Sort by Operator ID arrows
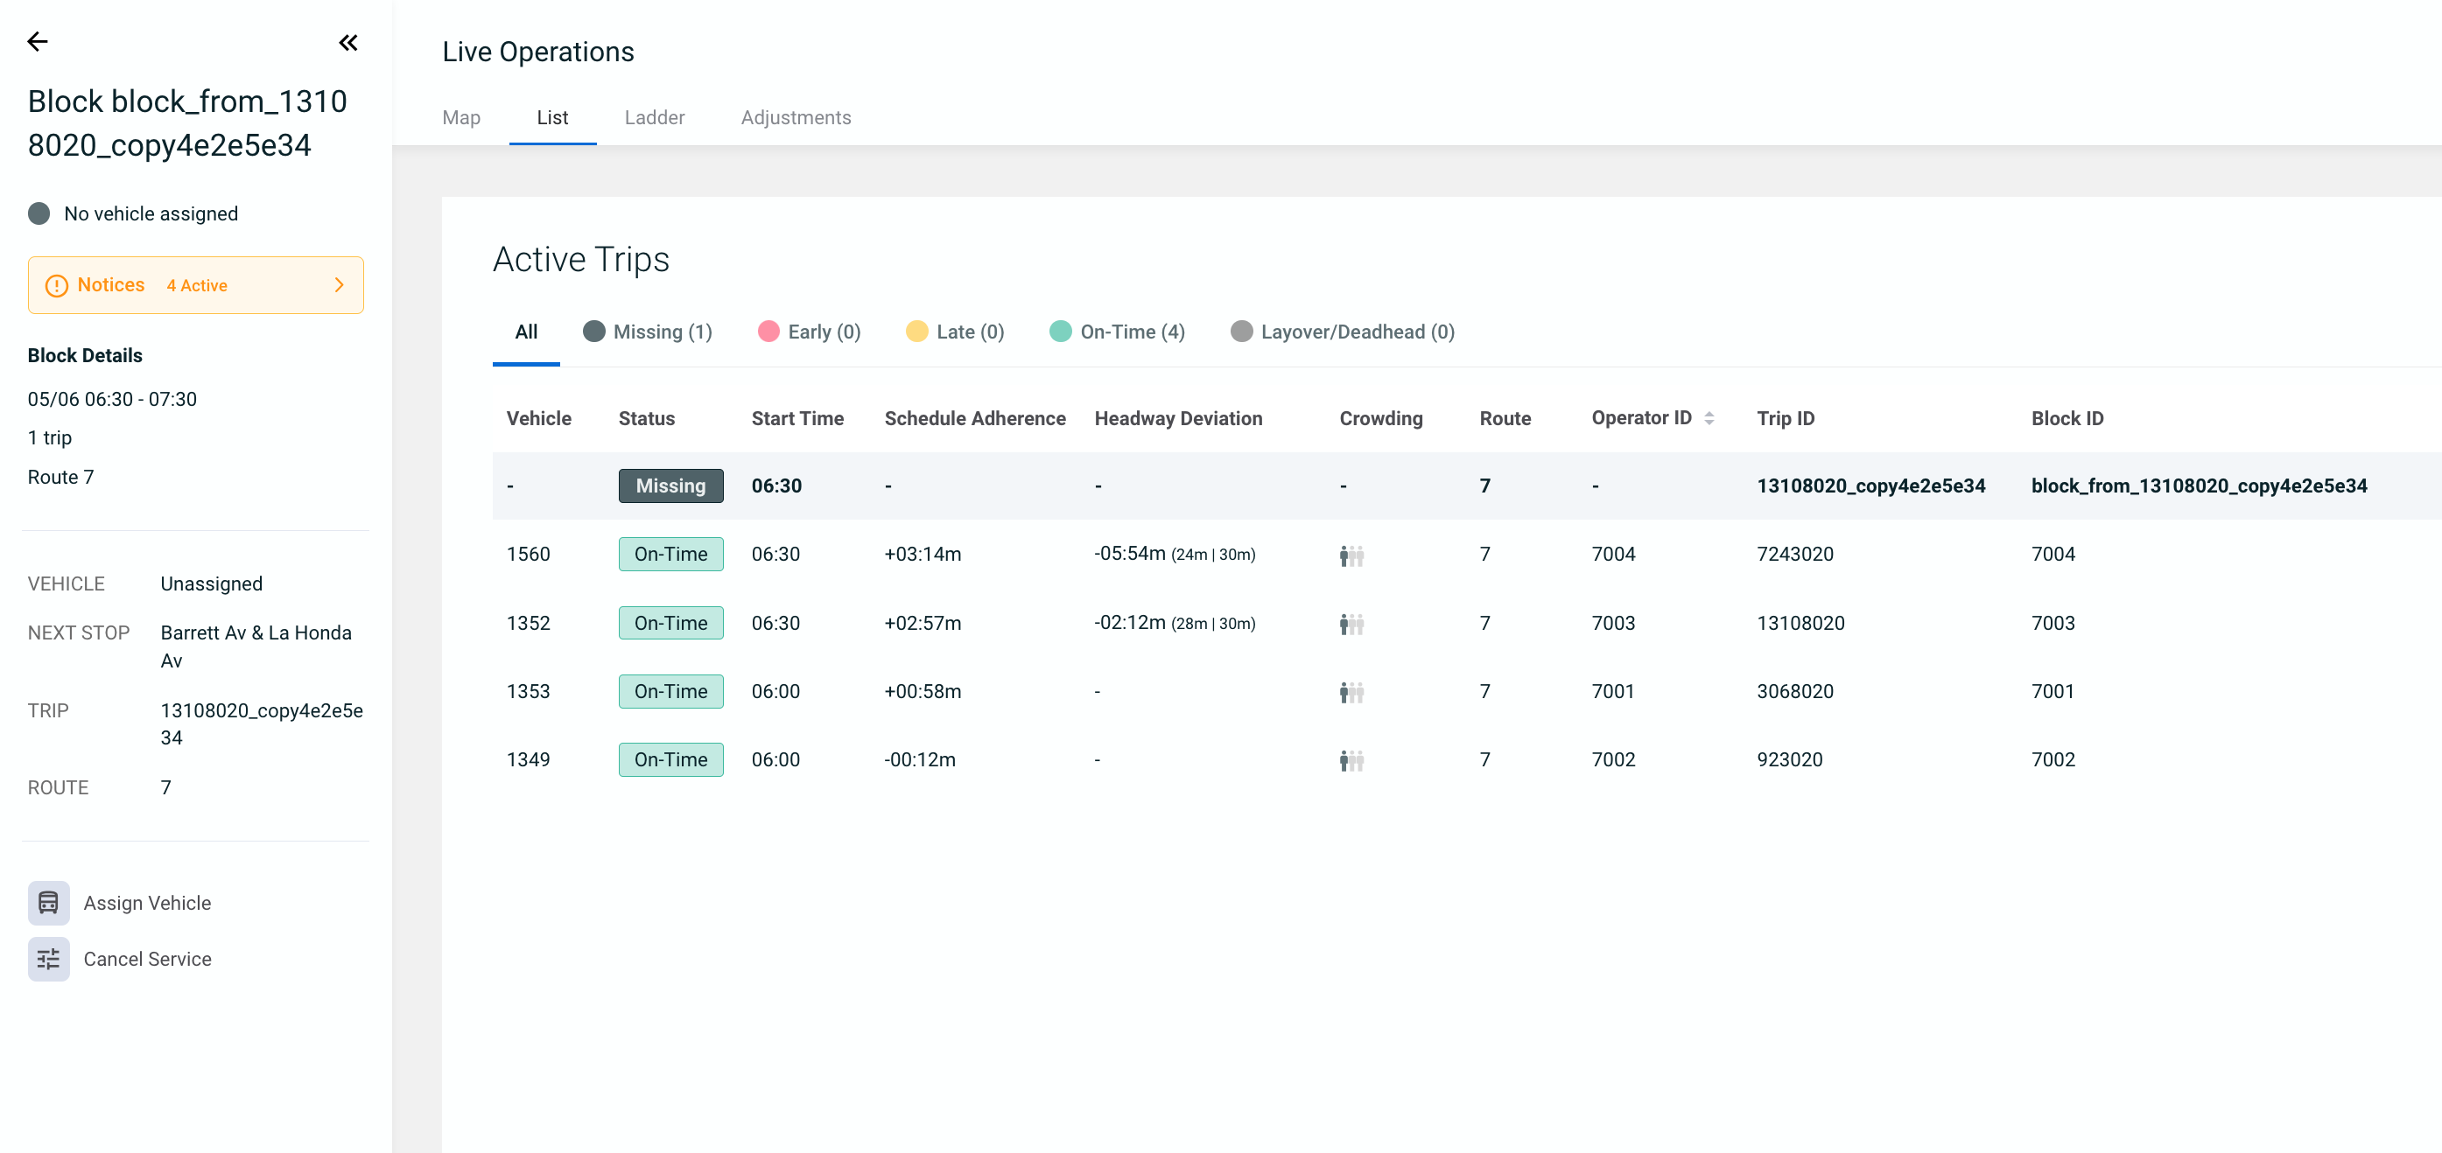 [1709, 418]
